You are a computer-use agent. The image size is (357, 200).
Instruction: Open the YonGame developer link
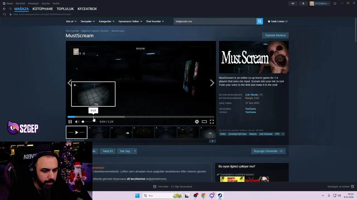(250, 109)
